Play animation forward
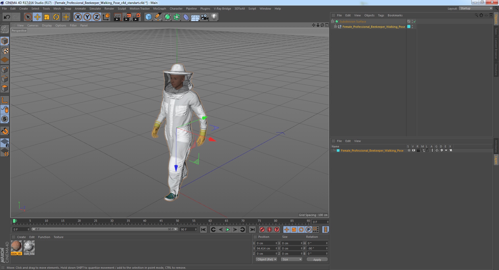The image size is (499, 270). coord(228,230)
